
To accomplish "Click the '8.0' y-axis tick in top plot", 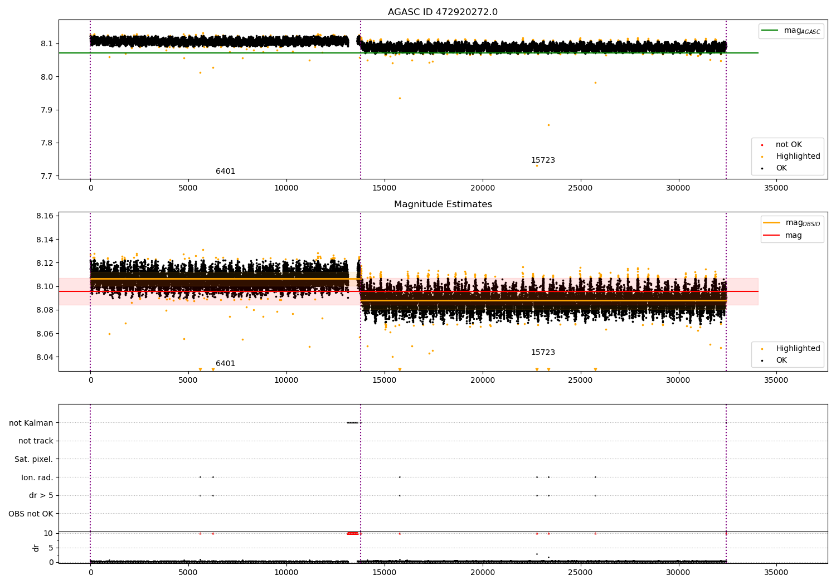I will point(47,77).
